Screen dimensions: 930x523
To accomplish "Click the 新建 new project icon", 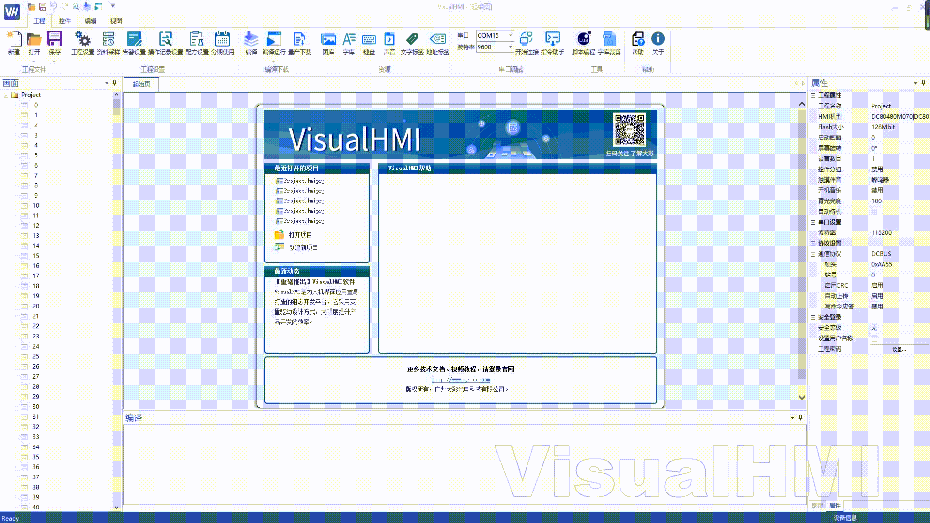I will pyautogui.click(x=14, y=43).
